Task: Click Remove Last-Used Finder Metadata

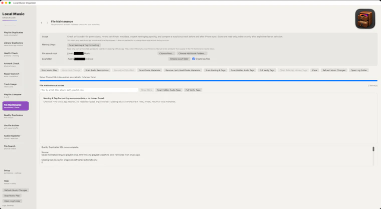Action: [x=182, y=70]
